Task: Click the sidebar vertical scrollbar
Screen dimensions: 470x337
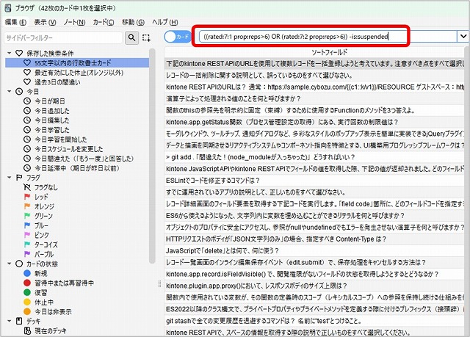Action: [x=152, y=156]
